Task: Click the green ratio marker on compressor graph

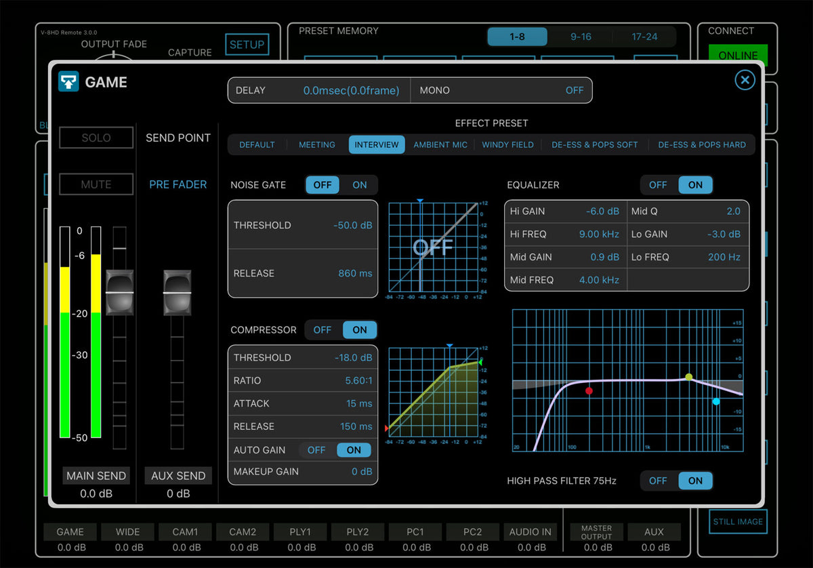Action: (479, 361)
